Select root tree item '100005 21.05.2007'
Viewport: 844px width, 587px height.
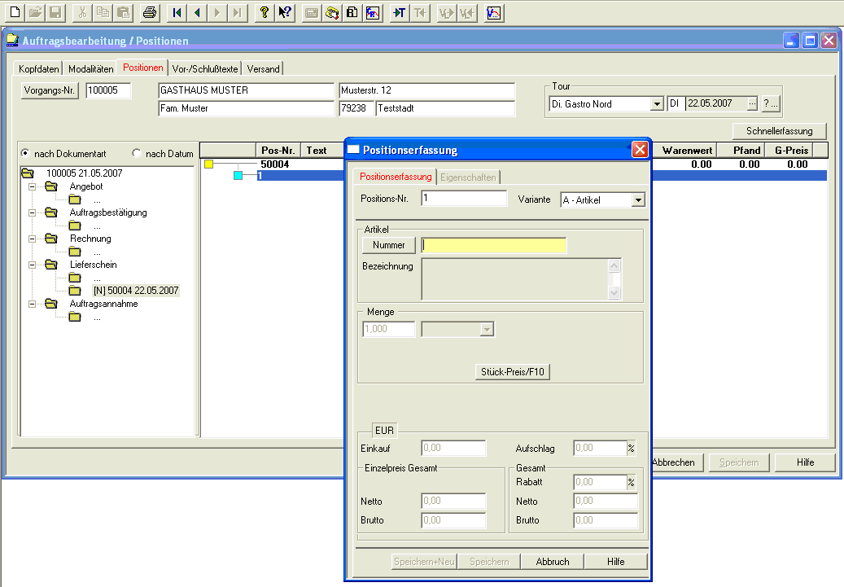click(x=85, y=173)
